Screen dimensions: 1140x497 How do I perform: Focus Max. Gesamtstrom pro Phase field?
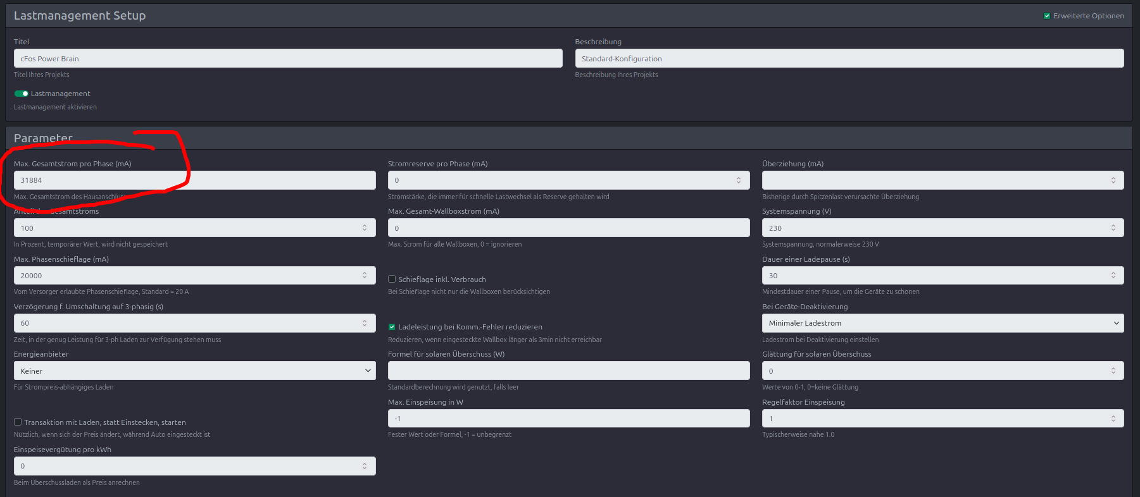[x=194, y=180]
